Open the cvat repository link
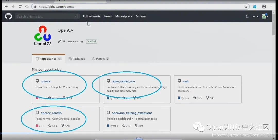The width and height of the screenshot is (278, 140). 185,81
